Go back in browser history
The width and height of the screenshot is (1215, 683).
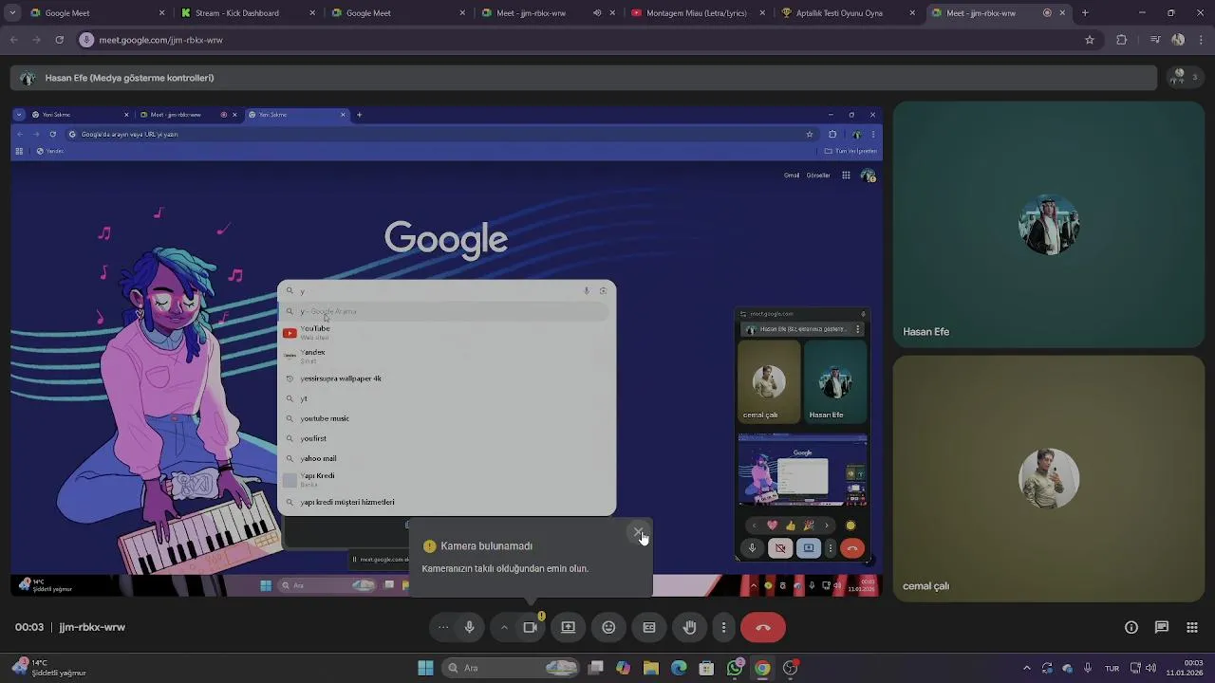tap(13, 40)
